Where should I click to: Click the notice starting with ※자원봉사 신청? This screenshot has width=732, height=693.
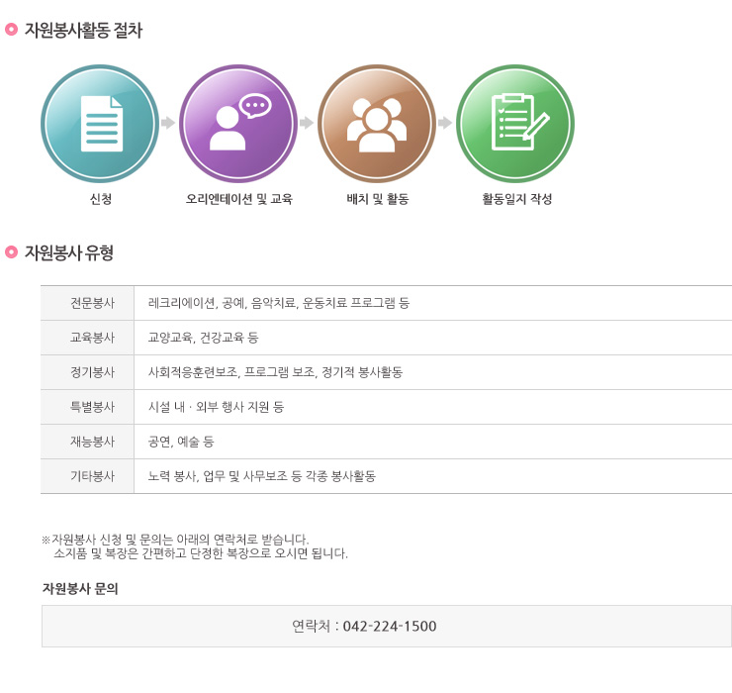(175, 540)
